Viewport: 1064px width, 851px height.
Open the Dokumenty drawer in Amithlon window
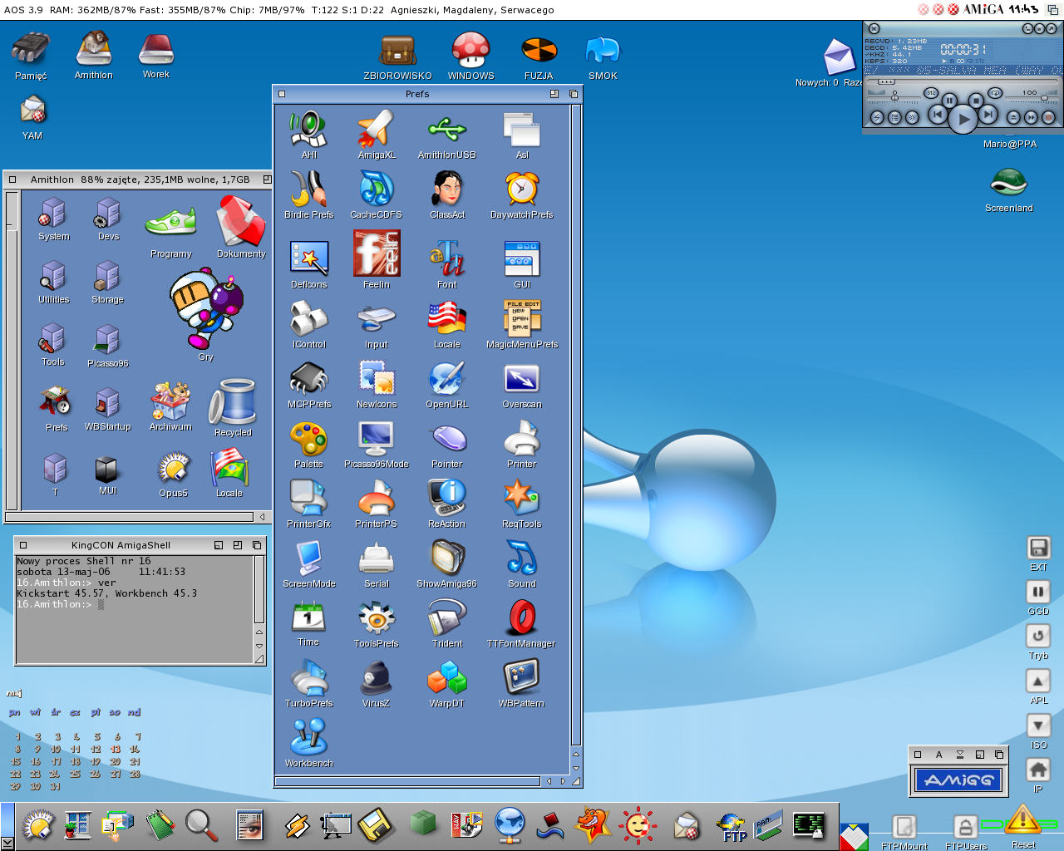[240, 221]
